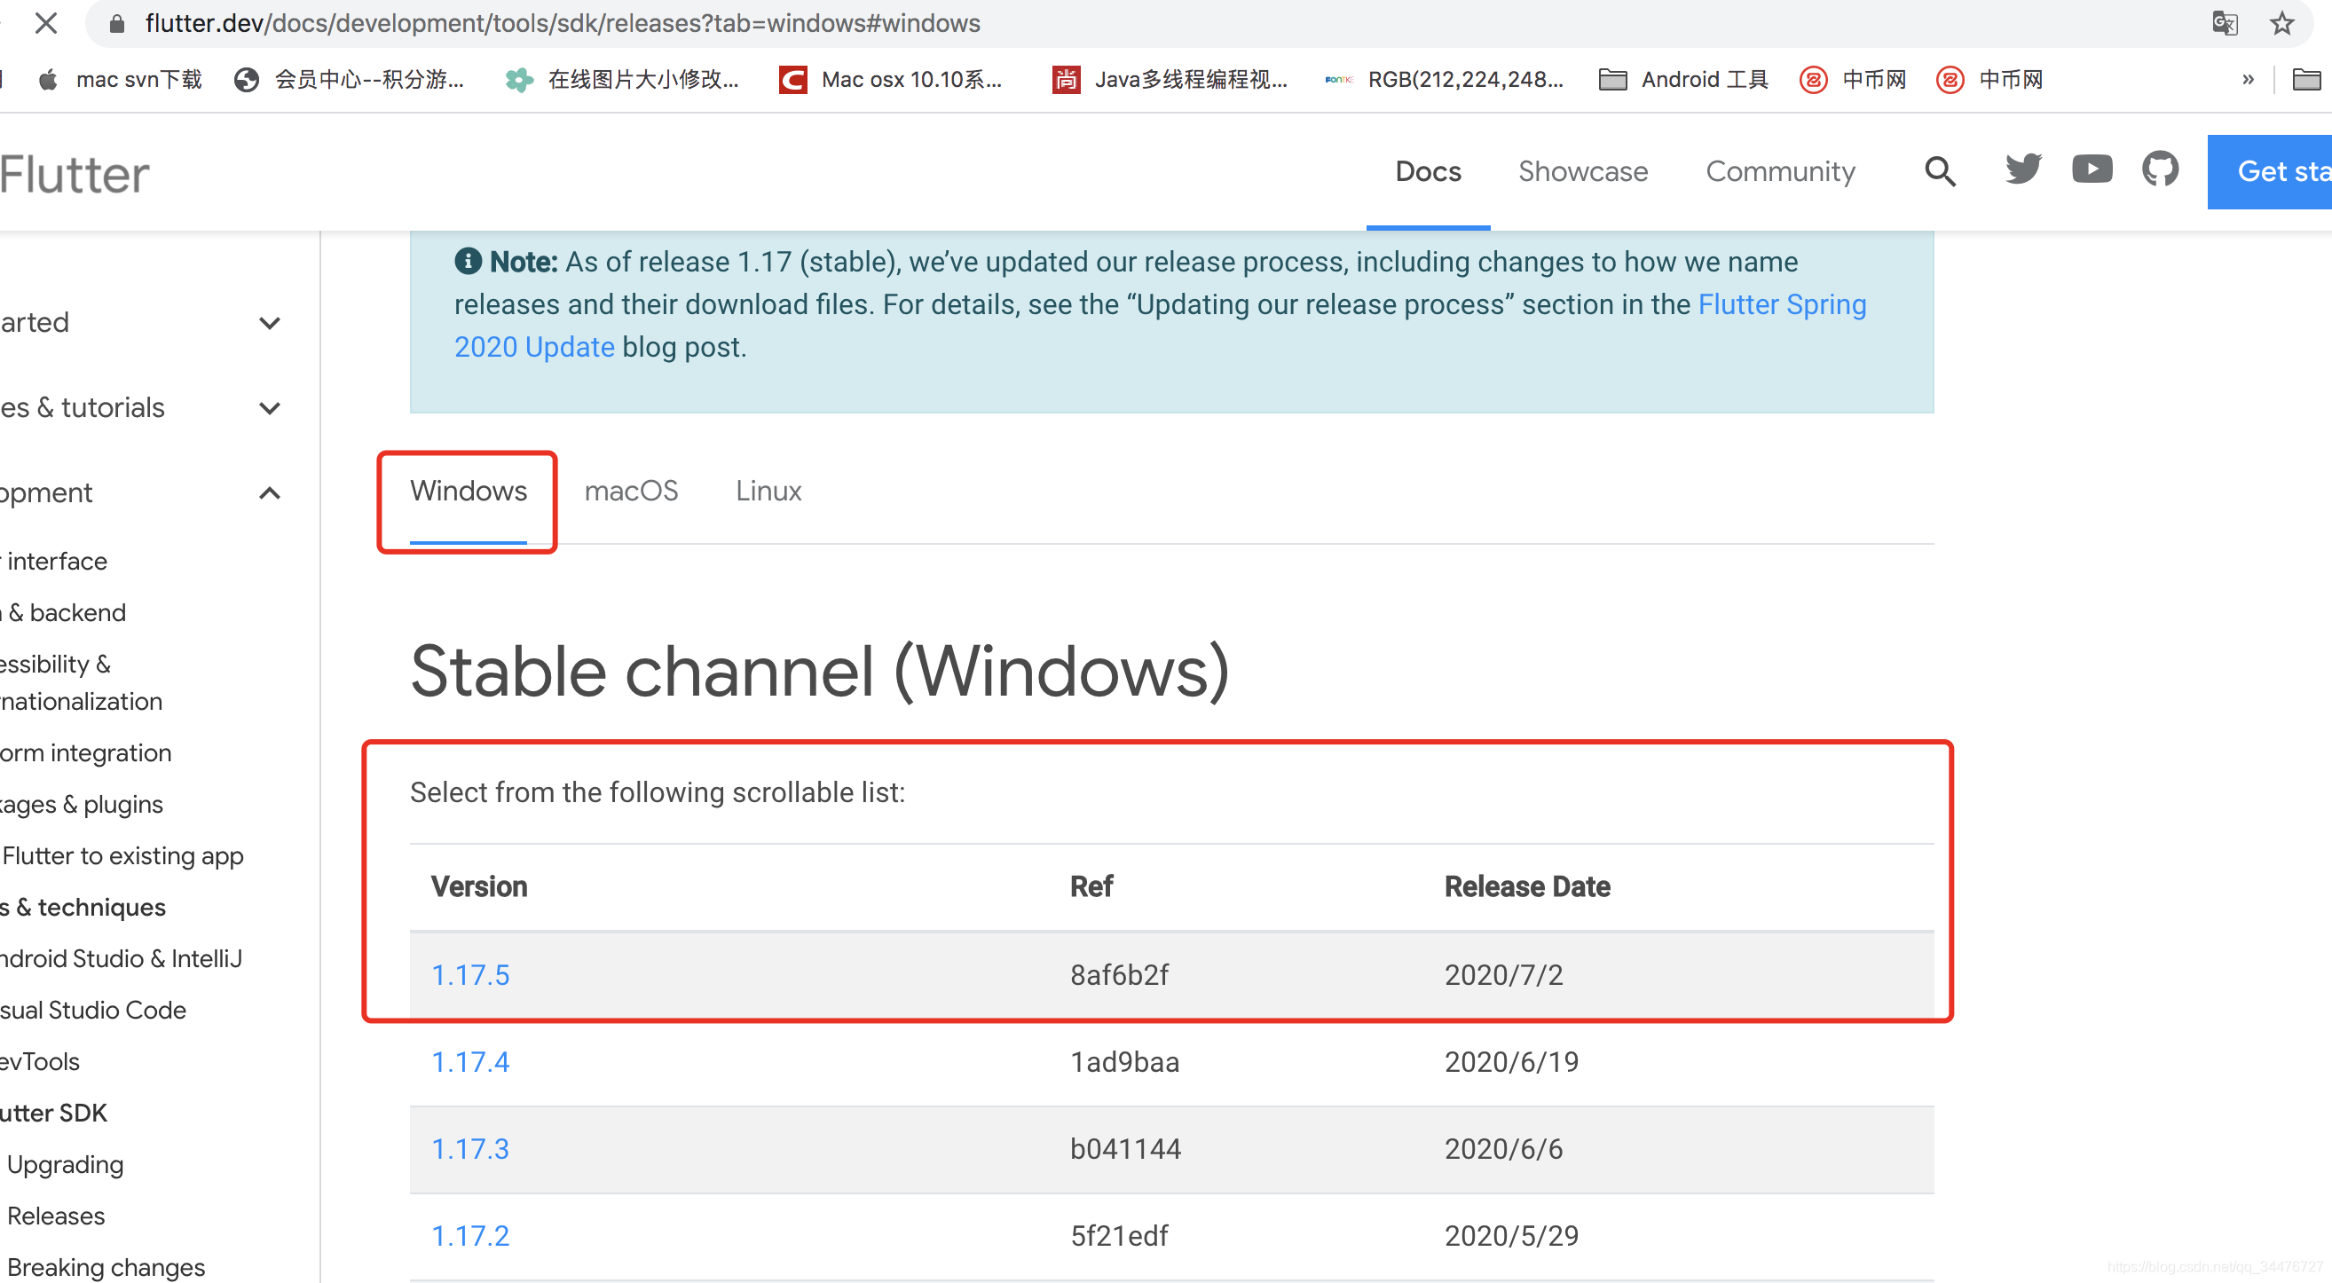
Task: Open Flutter's YouTube icon link
Action: tap(2092, 169)
